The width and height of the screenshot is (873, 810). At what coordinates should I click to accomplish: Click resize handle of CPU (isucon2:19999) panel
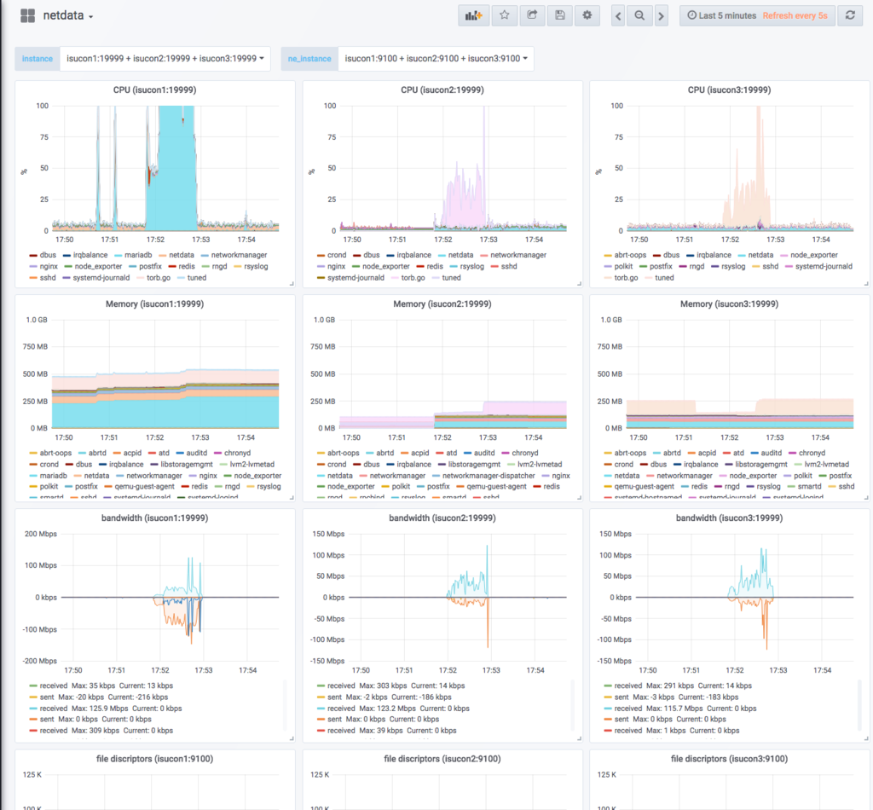tap(579, 284)
